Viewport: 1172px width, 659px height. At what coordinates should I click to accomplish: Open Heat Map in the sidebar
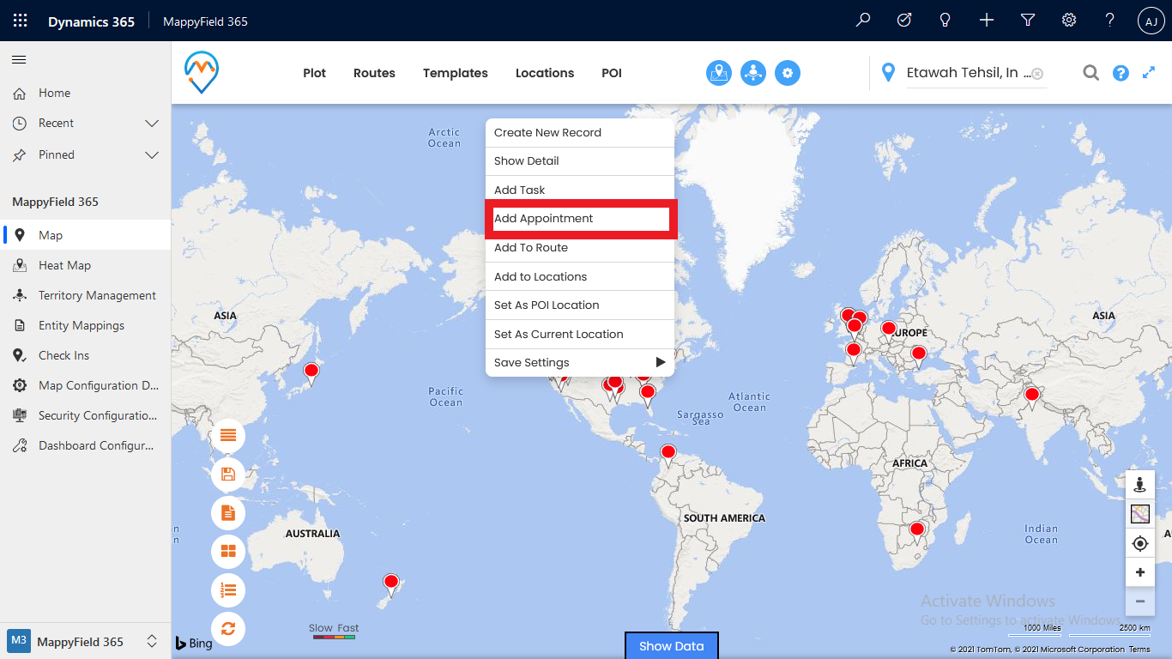coord(85,265)
